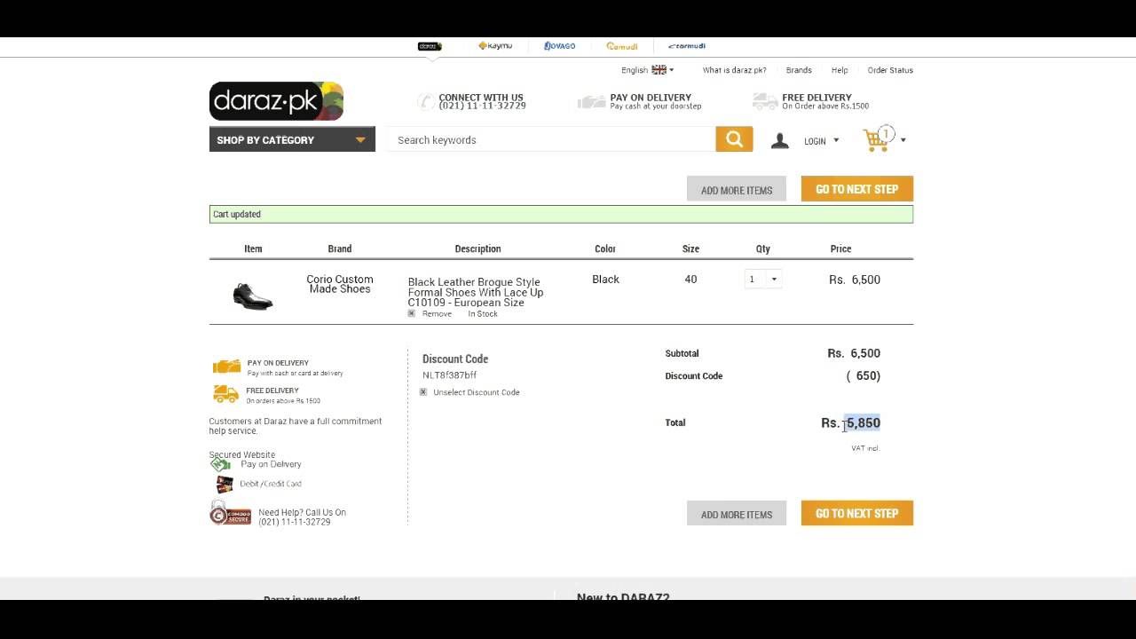Open the Help link
The image size is (1136, 639).
(x=840, y=70)
